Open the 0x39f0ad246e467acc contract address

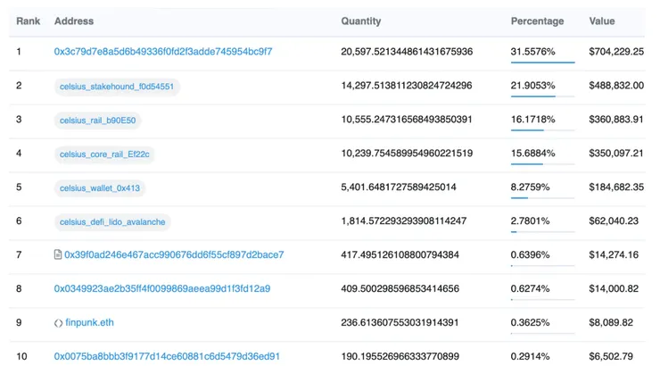coord(174,255)
